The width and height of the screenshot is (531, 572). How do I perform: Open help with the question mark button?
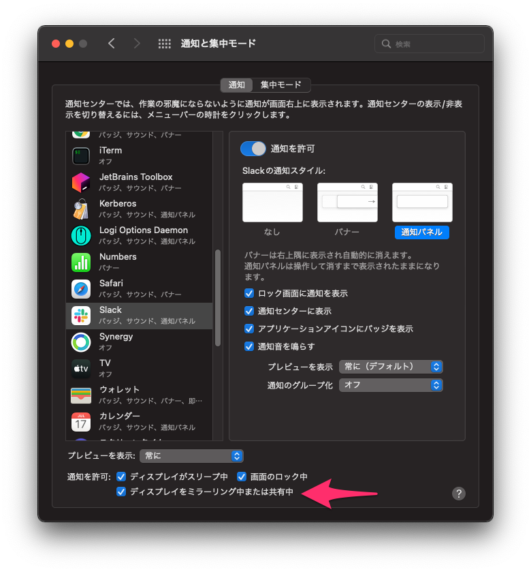tap(459, 494)
